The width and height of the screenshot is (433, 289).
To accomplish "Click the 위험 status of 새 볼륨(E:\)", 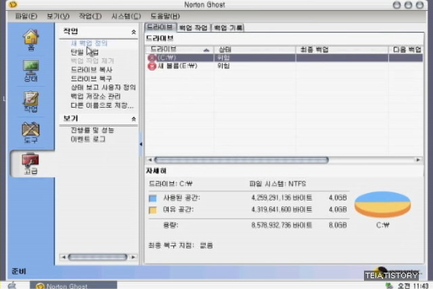I will [x=223, y=66].
